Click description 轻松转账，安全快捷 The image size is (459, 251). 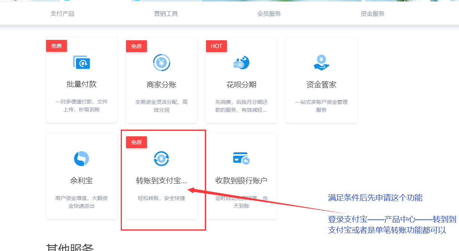pos(161,198)
